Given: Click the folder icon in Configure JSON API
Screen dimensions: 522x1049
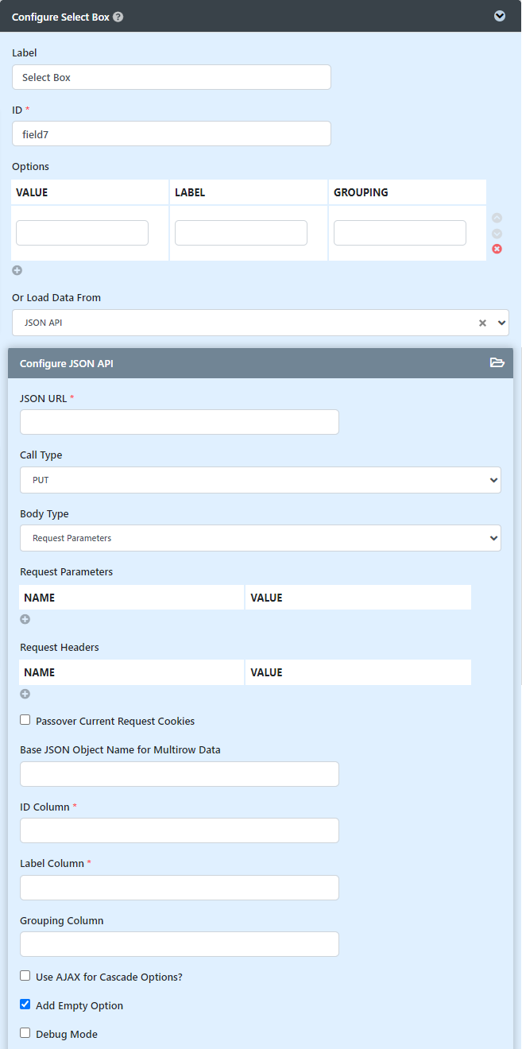Looking at the screenshot, I should pos(497,363).
